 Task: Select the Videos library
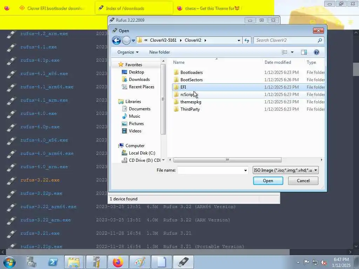tap(135, 131)
